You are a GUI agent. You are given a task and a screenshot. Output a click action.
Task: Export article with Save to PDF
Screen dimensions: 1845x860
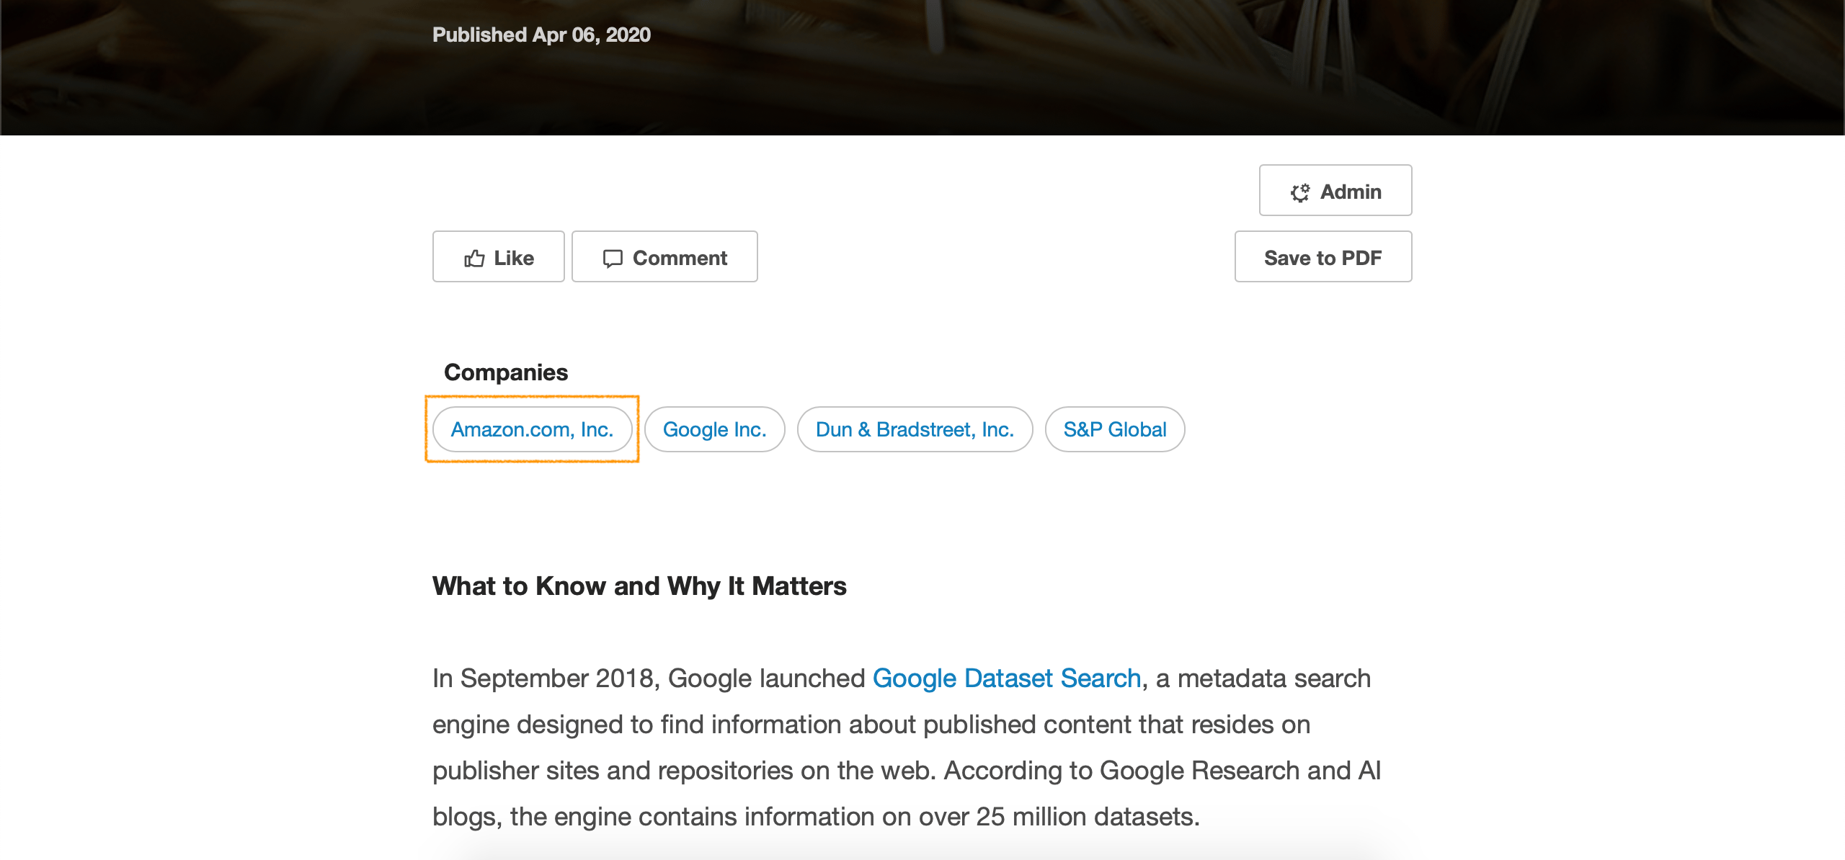pos(1322,257)
